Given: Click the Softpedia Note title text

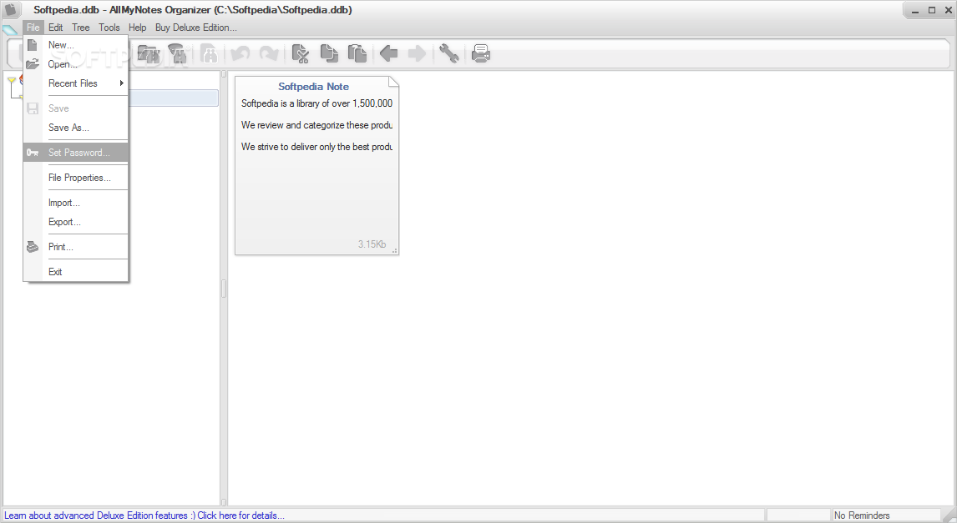Looking at the screenshot, I should click(314, 87).
